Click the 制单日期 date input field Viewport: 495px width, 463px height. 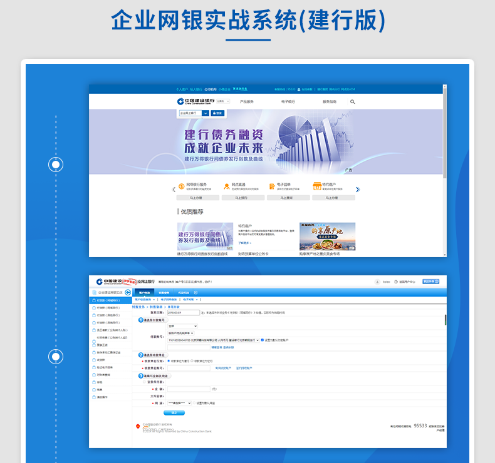point(184,313)
